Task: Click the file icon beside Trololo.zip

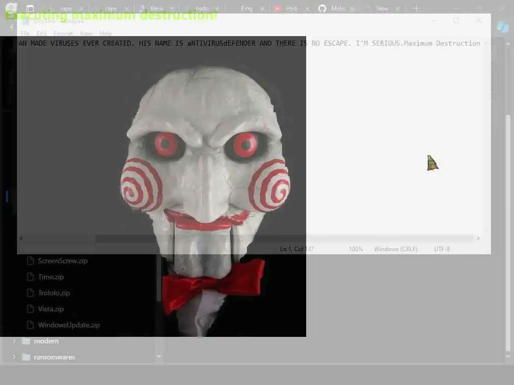Action: click(x=31, y=293)
